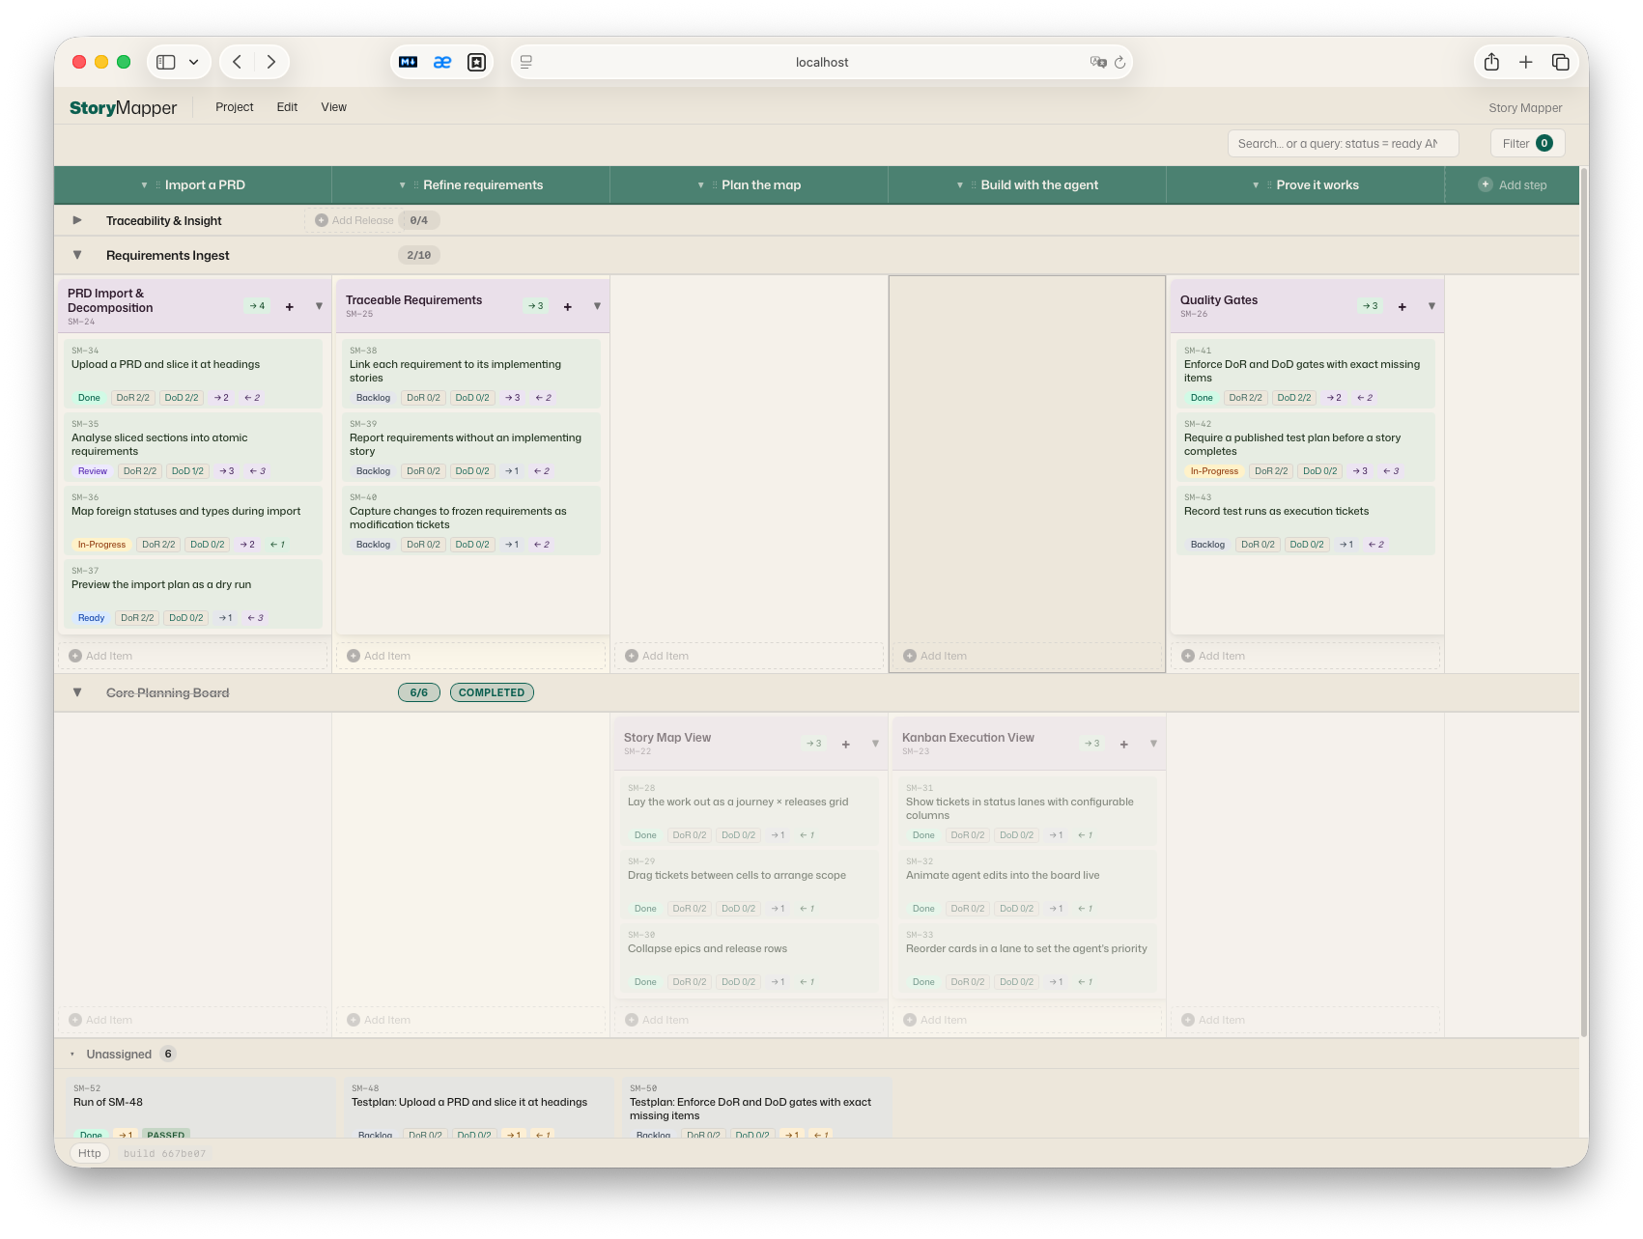Viewport: 1643px width, 1239px height.
Task: Expand the Traceability & Insight release row
Action: [77, 220]
